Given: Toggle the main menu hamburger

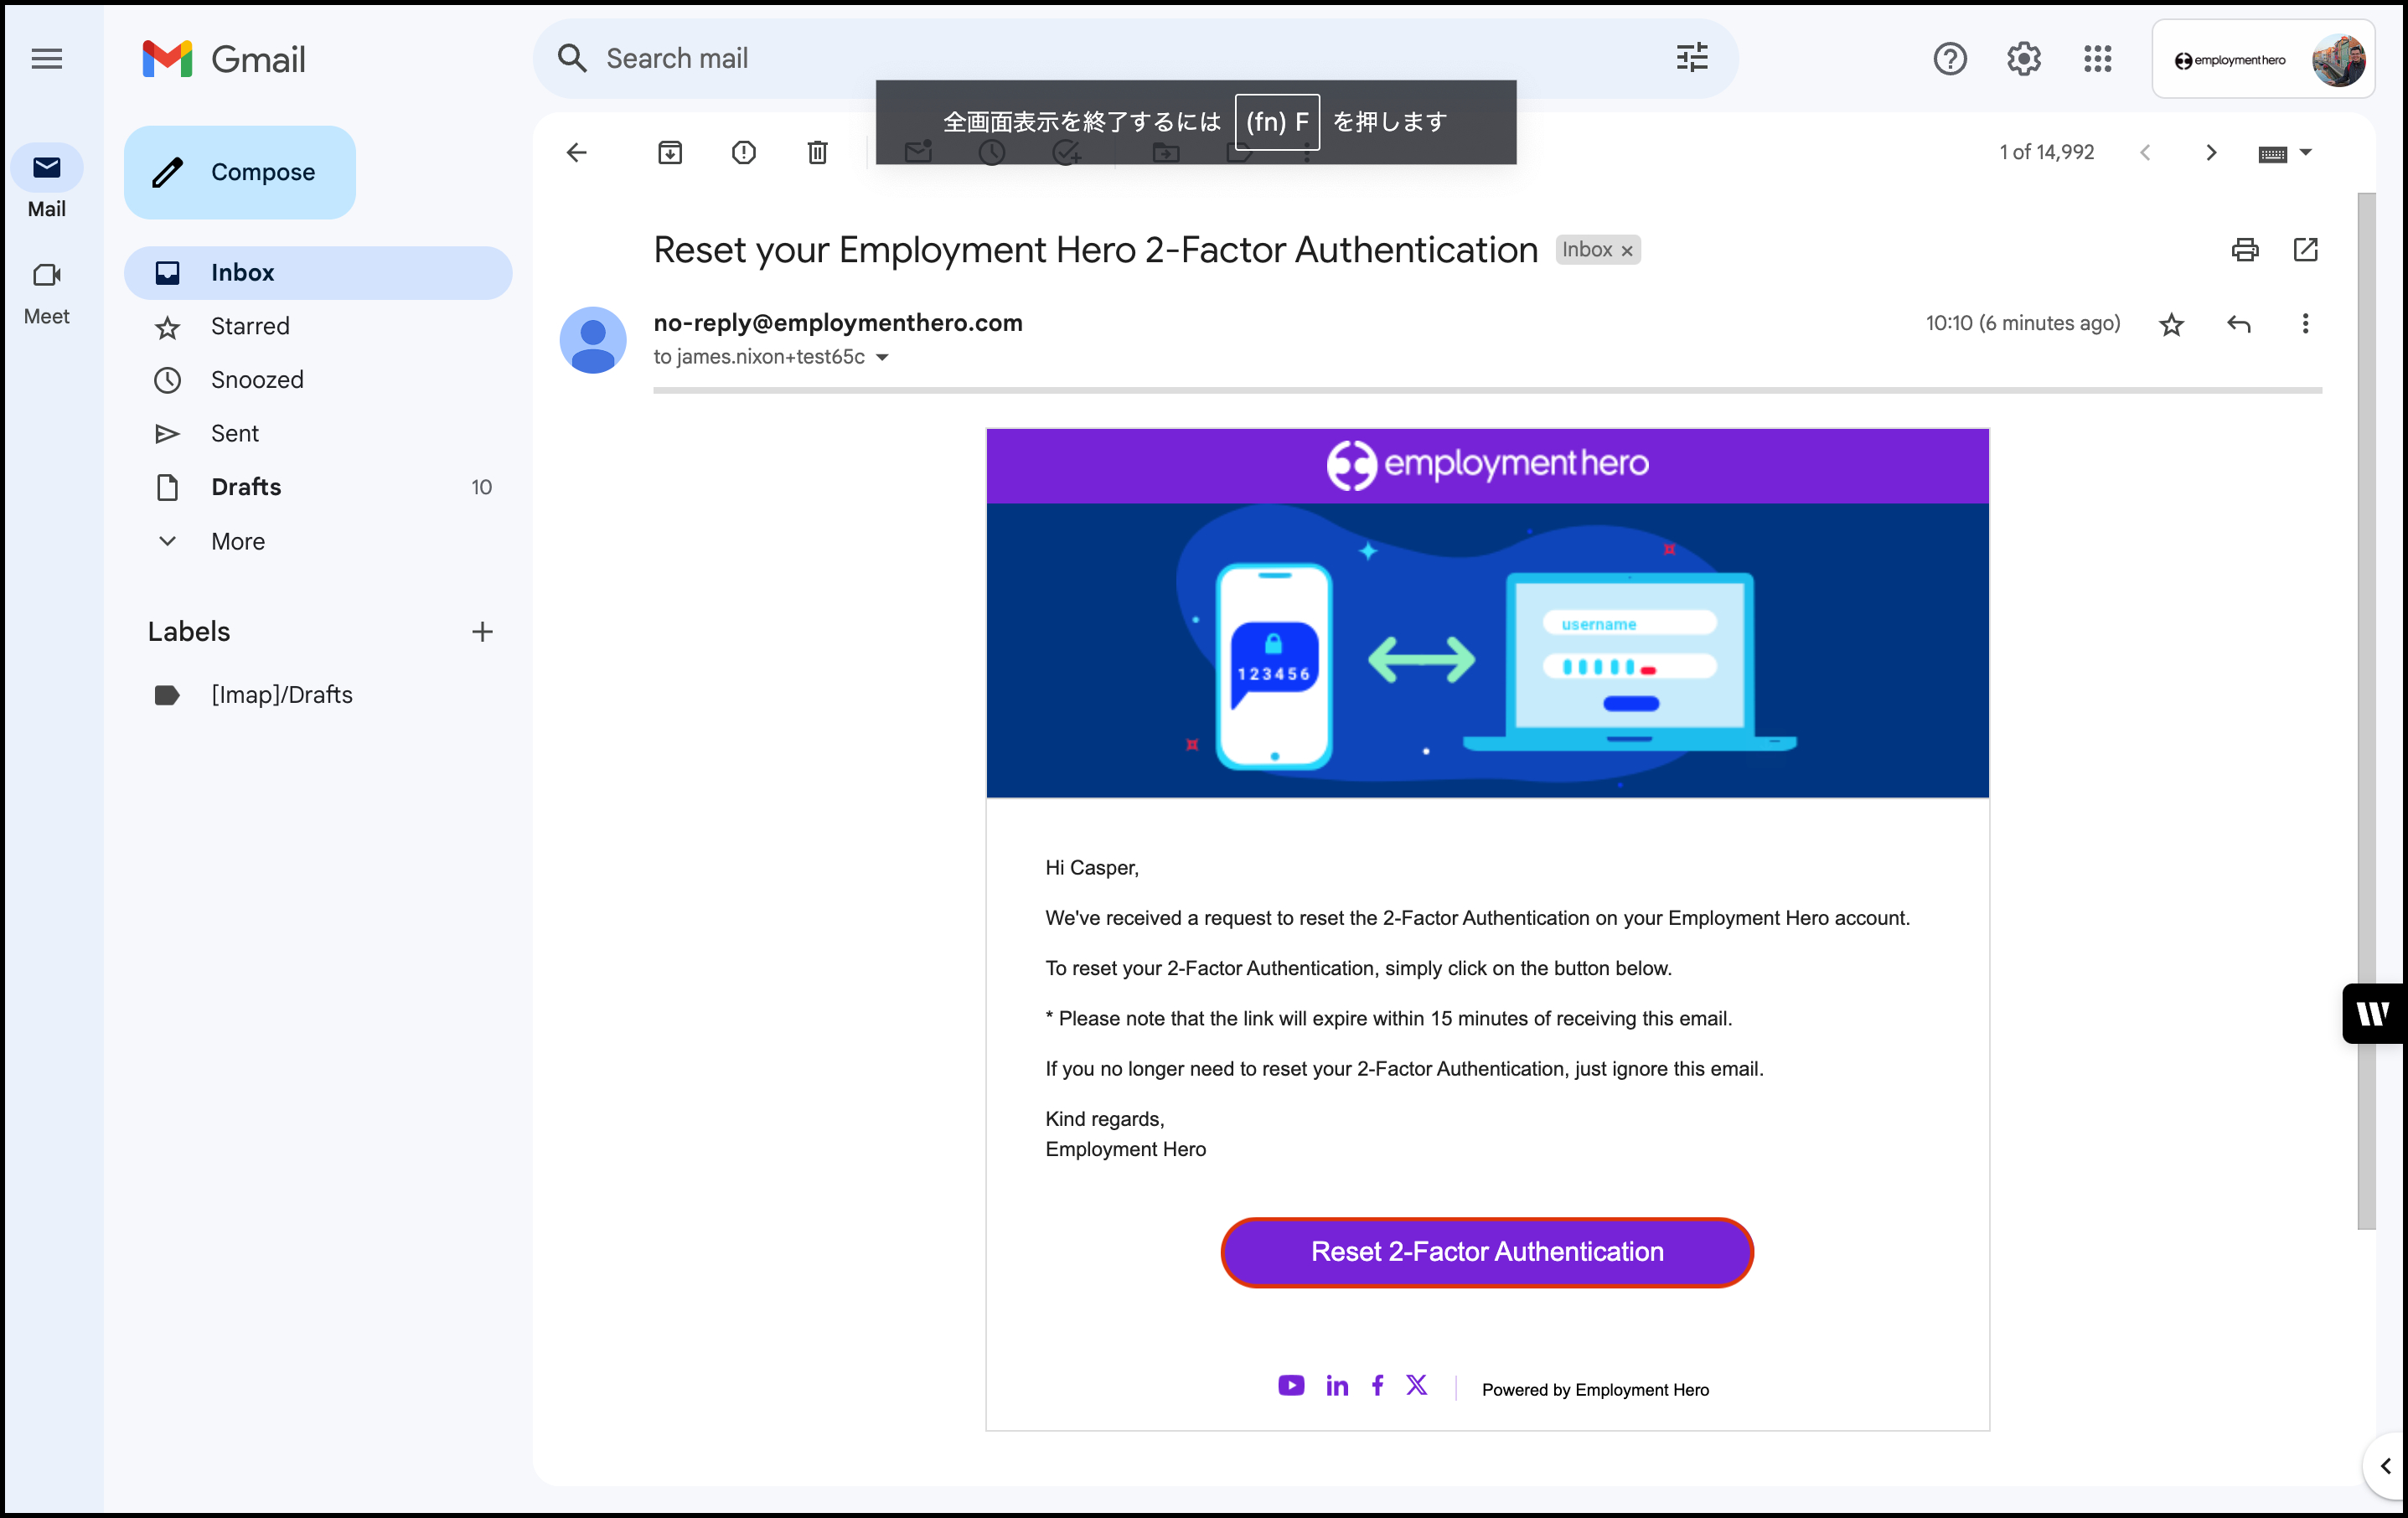Looking at the screenshot, I should click(46, 58).
